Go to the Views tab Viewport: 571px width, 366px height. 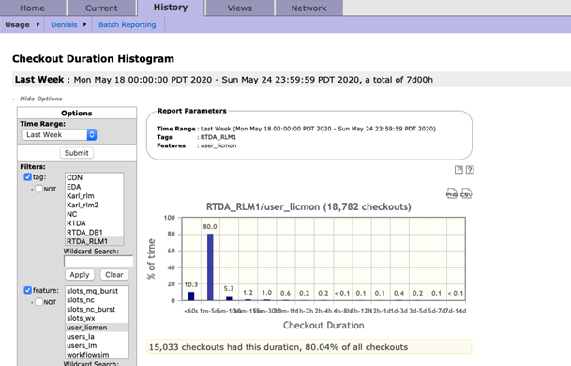240,8
